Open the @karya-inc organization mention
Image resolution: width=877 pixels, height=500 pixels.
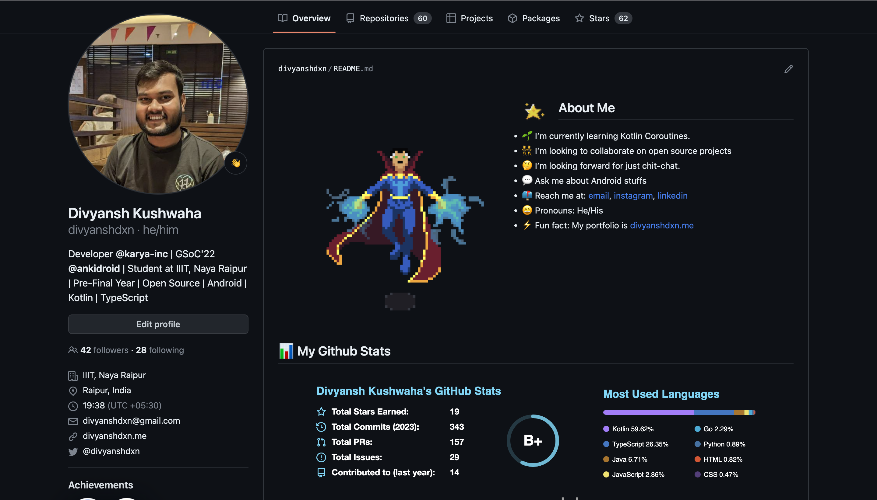[x=142, y=254]
